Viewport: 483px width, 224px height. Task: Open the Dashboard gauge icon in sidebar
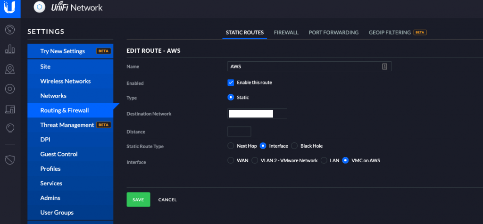(x=10, y=30)
